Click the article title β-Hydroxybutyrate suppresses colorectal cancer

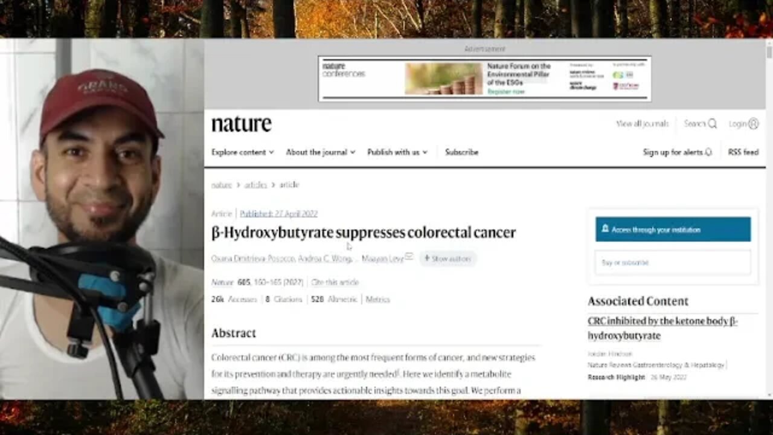[364, 233]
